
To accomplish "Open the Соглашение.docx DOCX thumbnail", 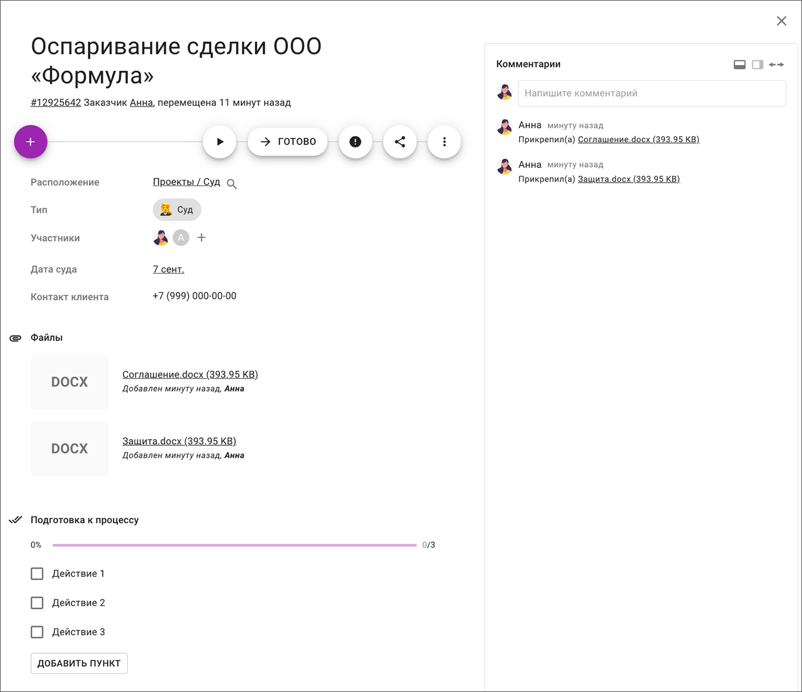I will tap(69, 382).
